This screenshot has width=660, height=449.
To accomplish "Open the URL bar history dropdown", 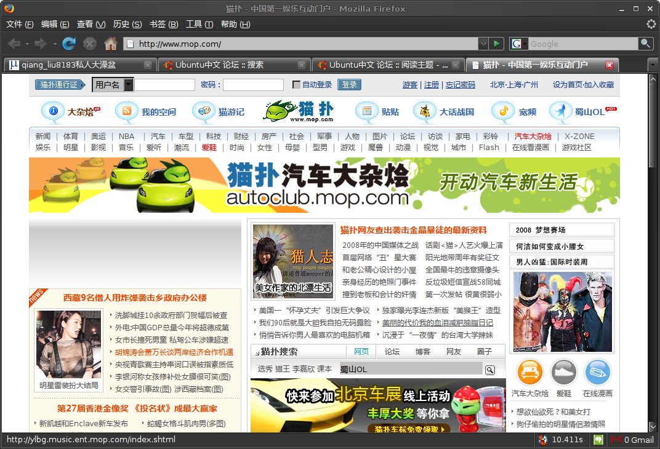I will pos(484,43).
